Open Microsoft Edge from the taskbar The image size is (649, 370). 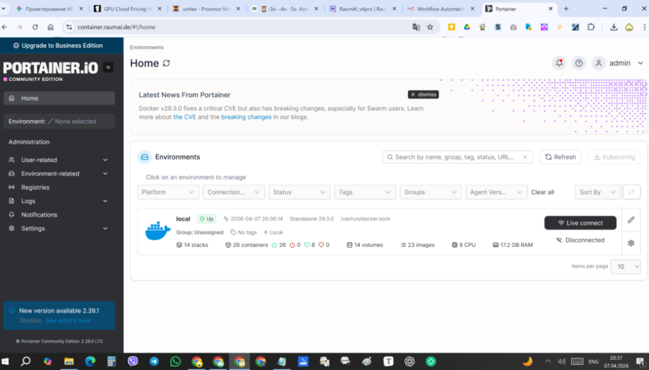pyautogui.click(x=90, y=361)
